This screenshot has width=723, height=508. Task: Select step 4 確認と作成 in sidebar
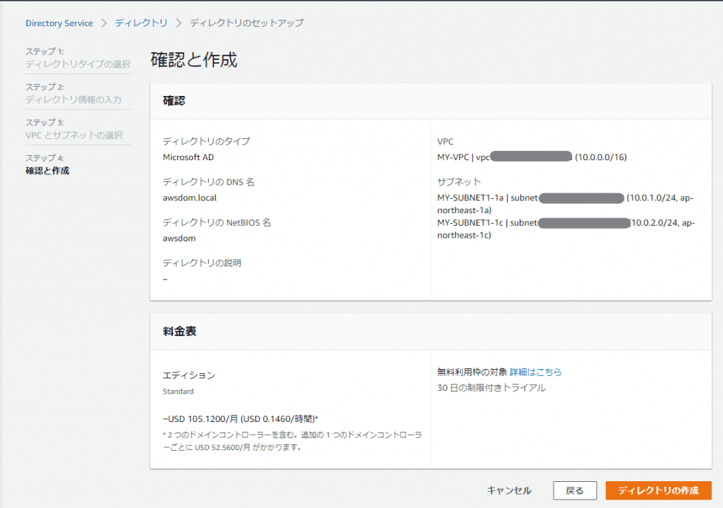[x=47, y=170]
